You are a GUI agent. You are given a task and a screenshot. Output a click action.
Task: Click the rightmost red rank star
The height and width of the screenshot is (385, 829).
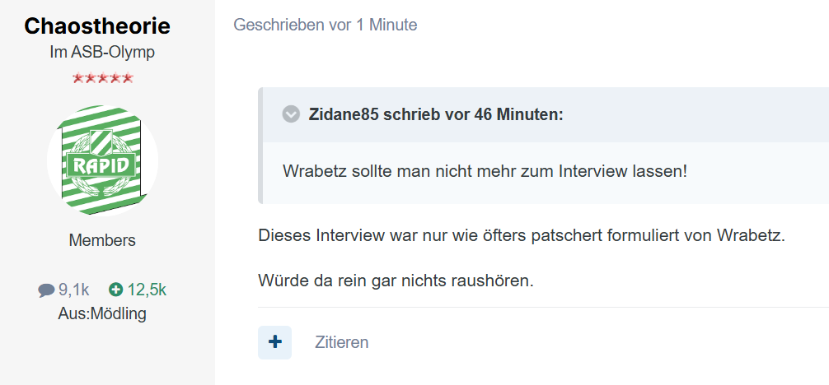128,79
